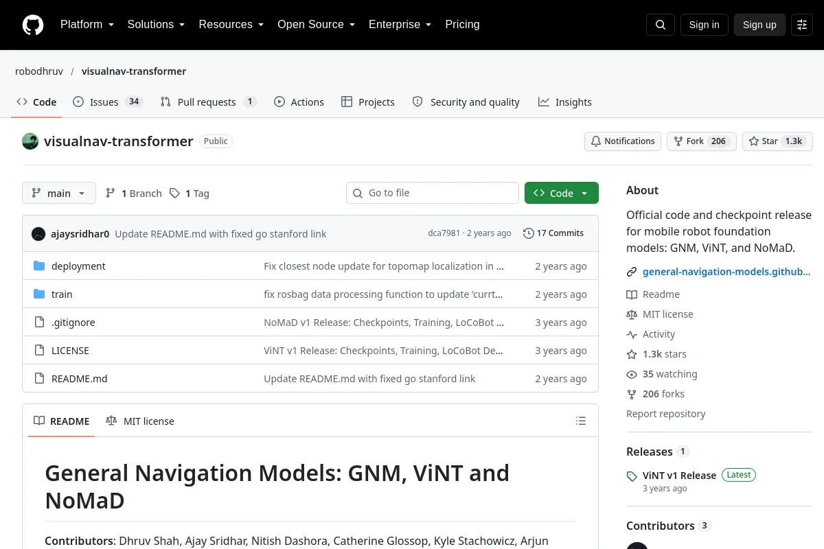Click the README.md file icon
Screen dimensions: 824x549
coord(39,379)
